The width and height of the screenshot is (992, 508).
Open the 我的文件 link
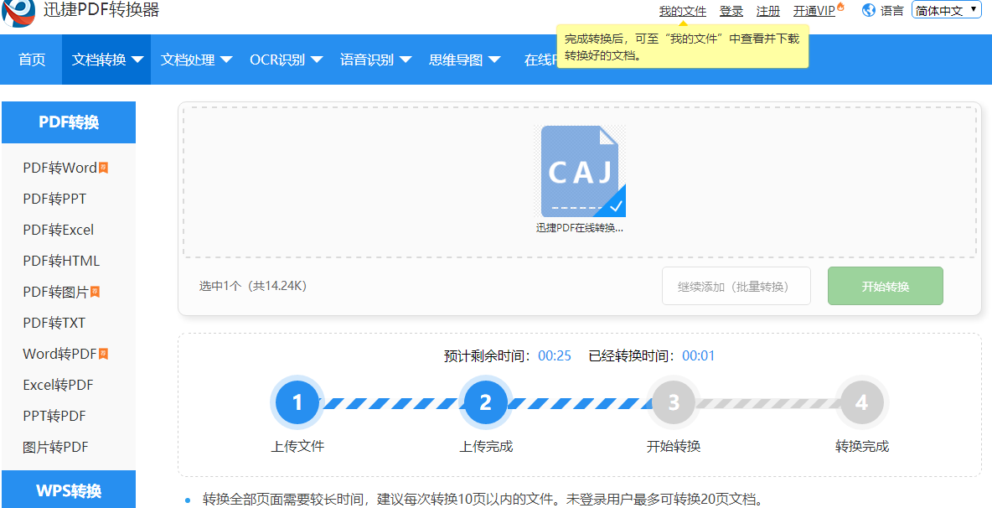(683, 10)
